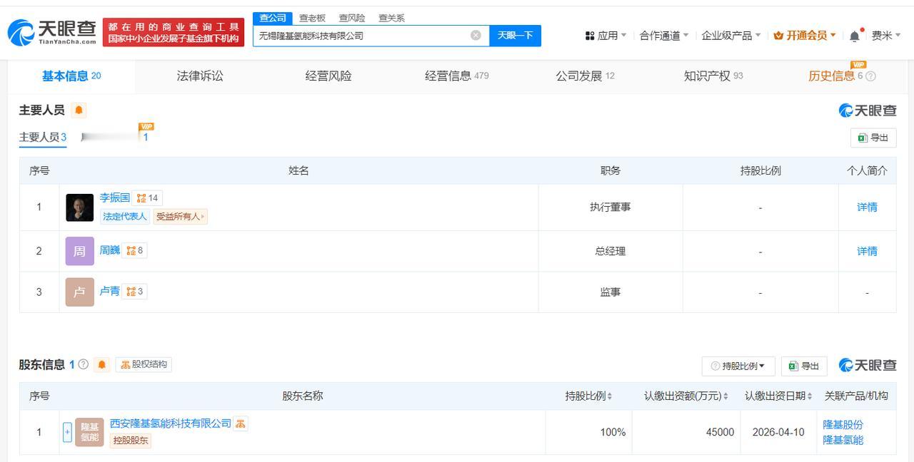Click 卢青 avatar tile
The height and width of the screenshot is (462, 914).
tap(79, 292)
